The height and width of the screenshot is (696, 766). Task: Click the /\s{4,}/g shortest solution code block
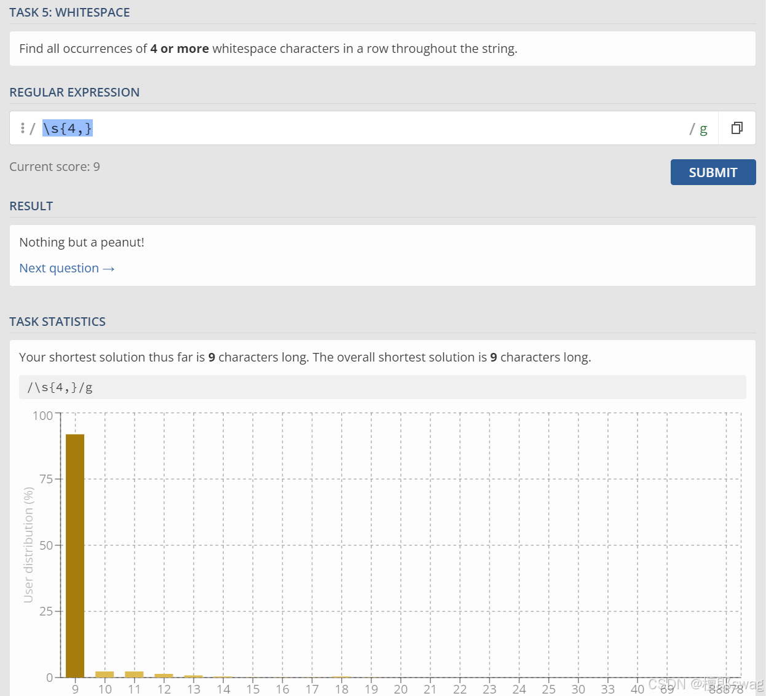(59, 387)
